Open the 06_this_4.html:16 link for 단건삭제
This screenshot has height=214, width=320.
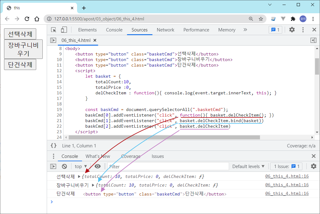click(287, 194)
